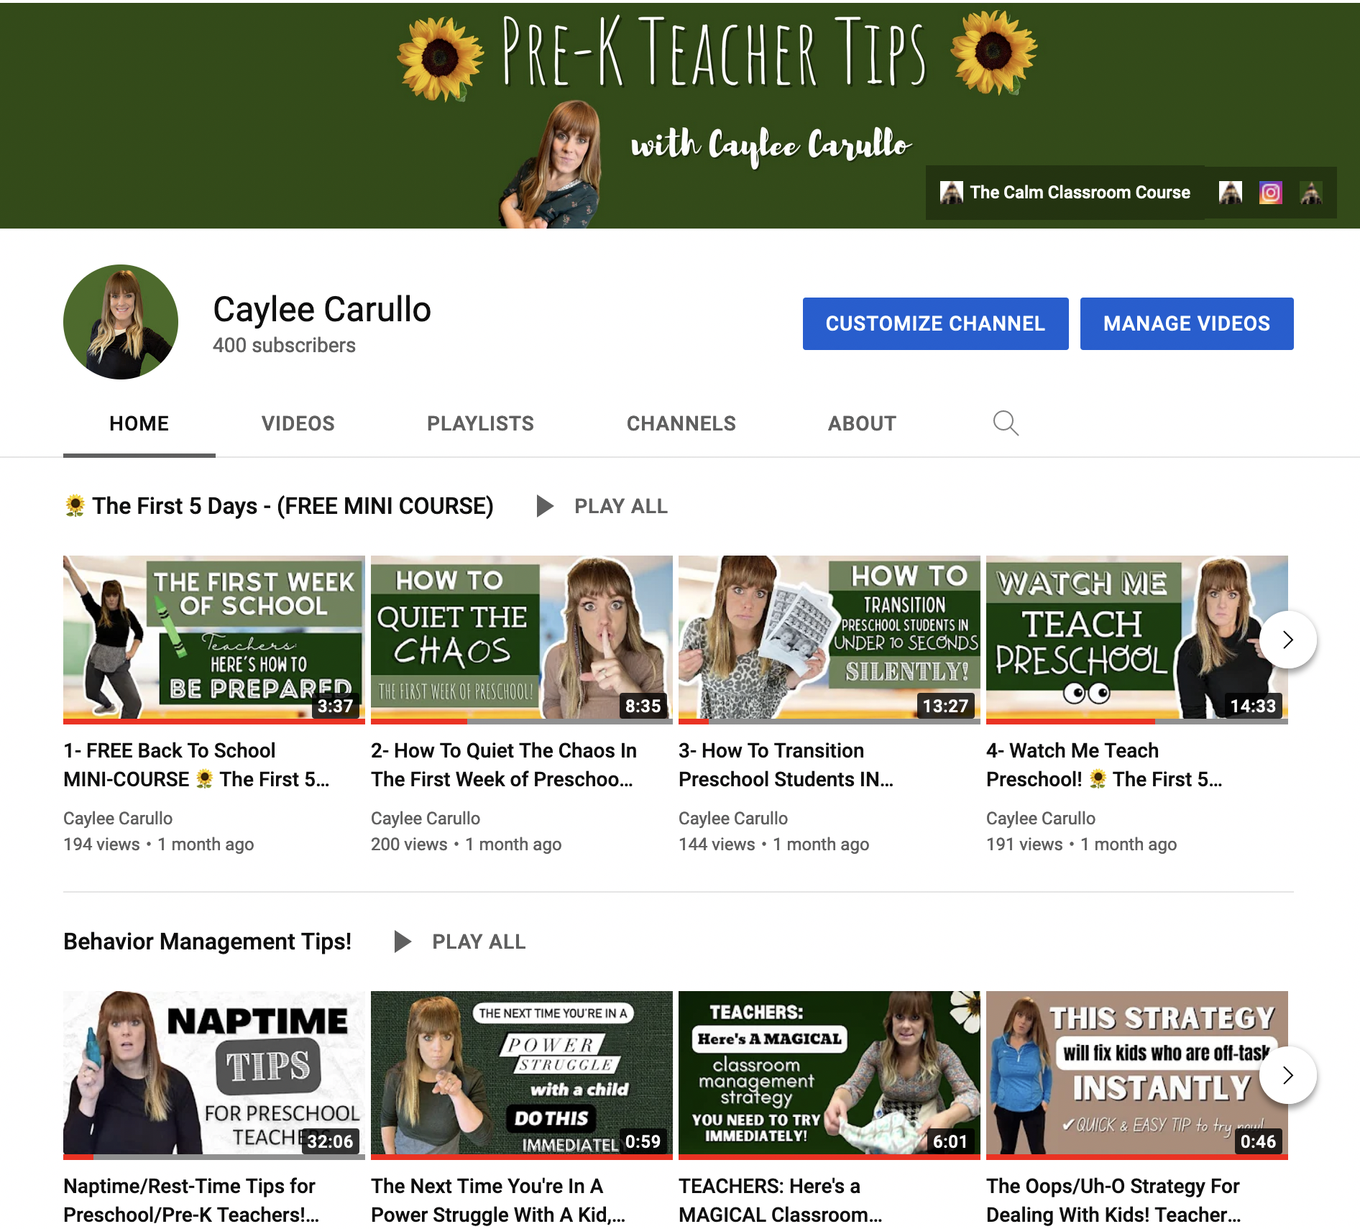Viewport: 1360px width, 1229px height.
Task: Click Caylee Carullo under 200 views video
Action: pos(426,819)
